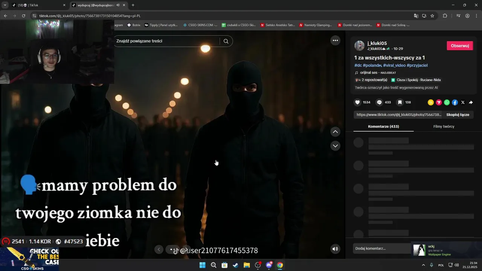Click the address bar URL
Image resolution: width=482 pixels, height=271 pixels.
90,16
